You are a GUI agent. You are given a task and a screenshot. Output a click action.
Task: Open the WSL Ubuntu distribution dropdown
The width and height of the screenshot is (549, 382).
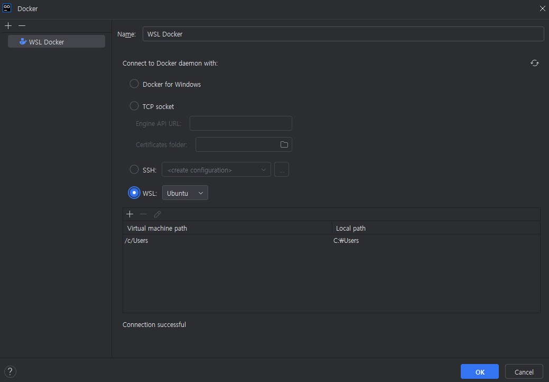(x=185, y=193)
